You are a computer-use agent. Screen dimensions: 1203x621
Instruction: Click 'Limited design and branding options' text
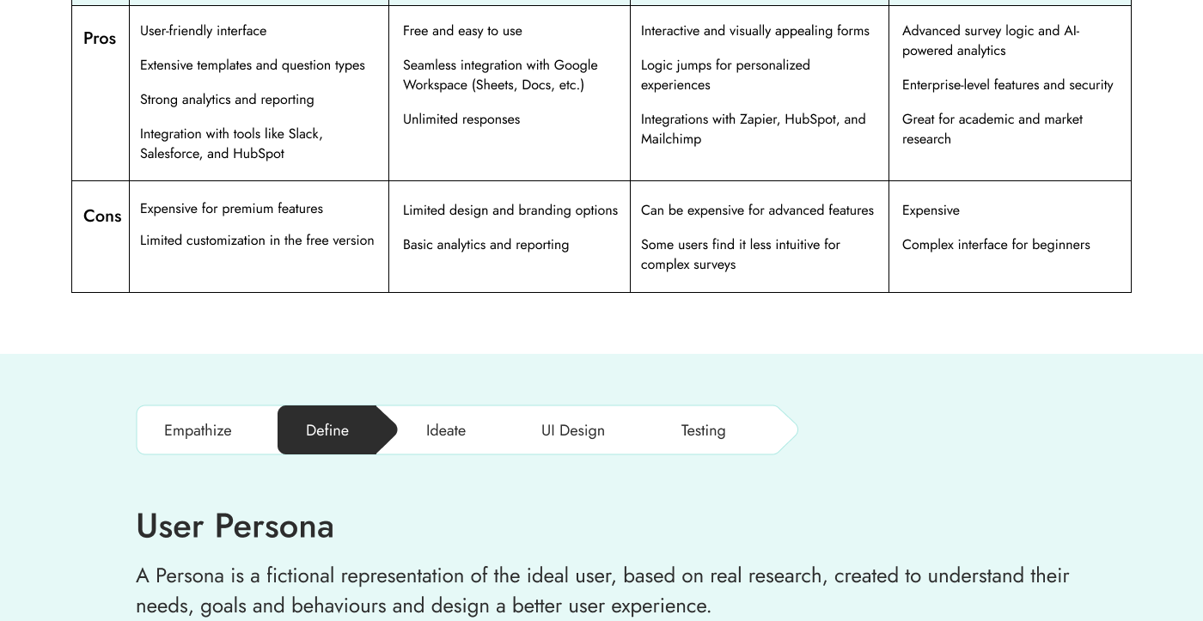point(510,210)
